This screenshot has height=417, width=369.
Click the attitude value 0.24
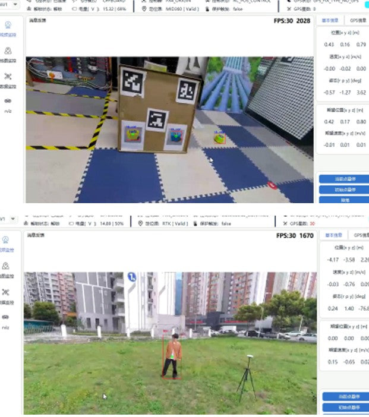click(333, 308)
